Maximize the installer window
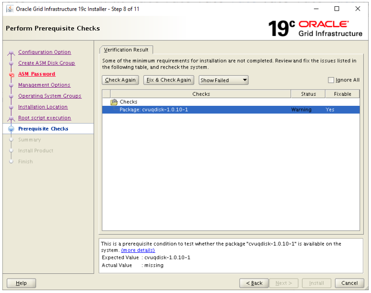The width and height of the screenshot is (371, 293). coord(336,9)
